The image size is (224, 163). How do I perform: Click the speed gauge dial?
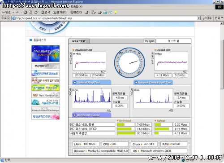tap(129, 63)
